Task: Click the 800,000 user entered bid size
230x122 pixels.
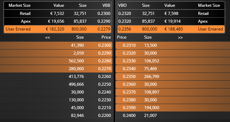Action: click(79, 29)
